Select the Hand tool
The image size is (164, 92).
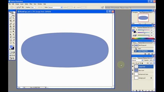(x=11, y=43)
